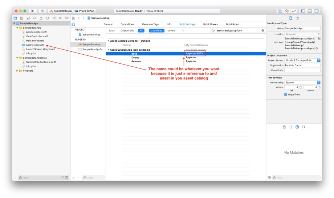Collapse Asset Catalog App Icon Set Name
This screenshot has height=198, width=334.
pos(109,50)
